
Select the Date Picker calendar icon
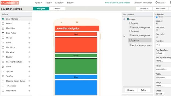coord(3,33)
